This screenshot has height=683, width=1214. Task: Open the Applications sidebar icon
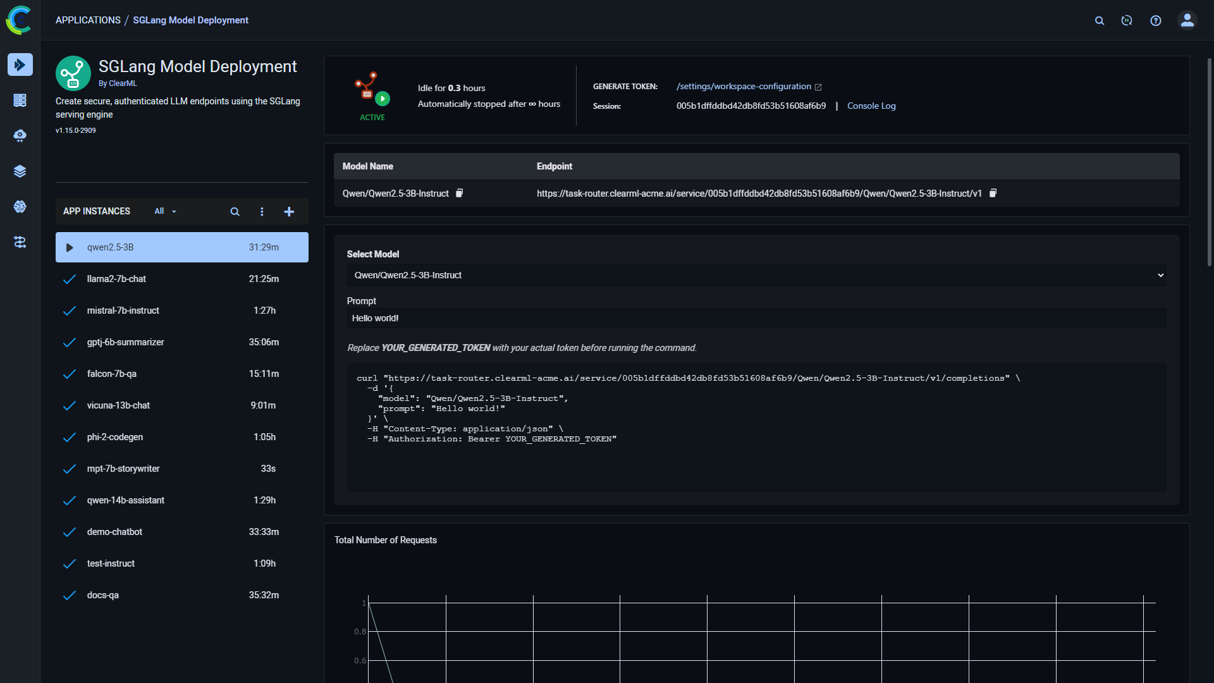pos(20,65)
